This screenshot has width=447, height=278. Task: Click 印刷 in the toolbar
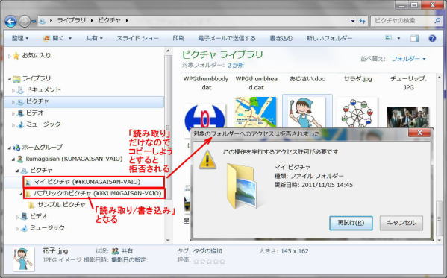[178, 38]
